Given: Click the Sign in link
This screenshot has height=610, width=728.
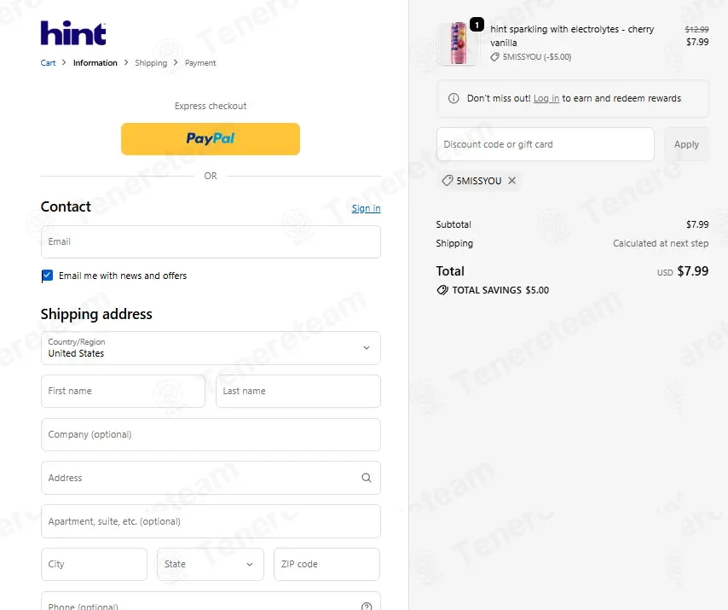Looking at the screenshot, I should coord(366,209).
